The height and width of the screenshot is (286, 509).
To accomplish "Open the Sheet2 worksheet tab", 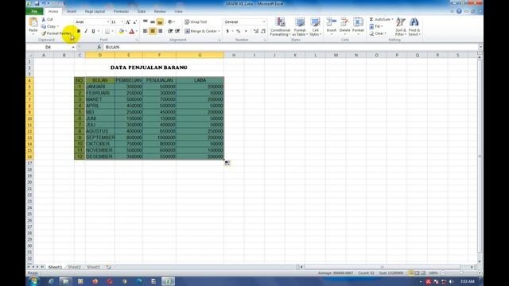I will pyautogui.click(x=74, y=267).
